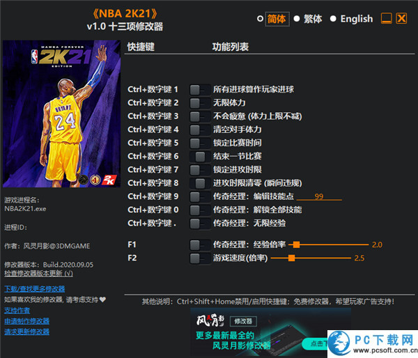Adjust the 游戏速度 slider handle
The image size is (418, 358).
[x=292, y=258]
